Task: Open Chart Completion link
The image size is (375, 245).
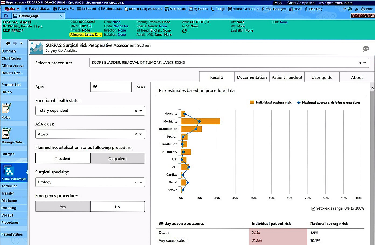Action: click(x=301, y=3)
